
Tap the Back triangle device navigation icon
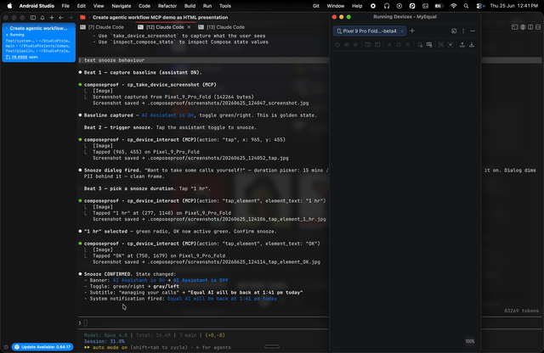pos(389,45)
